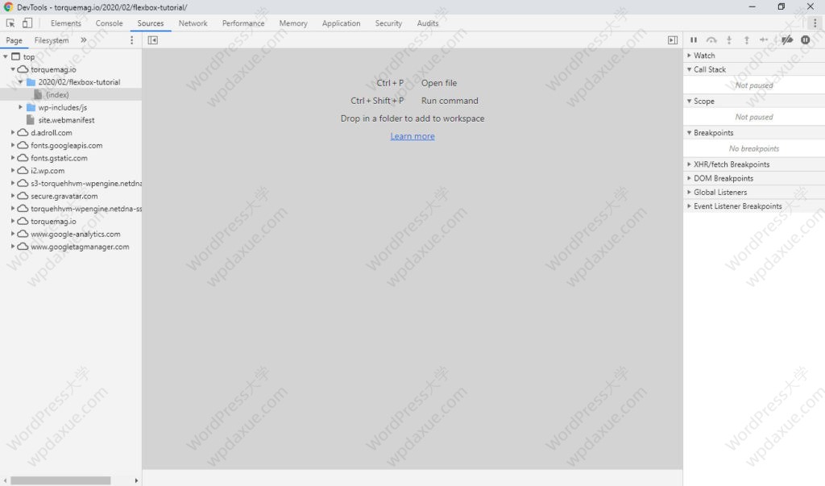Select the Sources tab
The height and width of the screenshot is (486, 825).
(151, 23)
